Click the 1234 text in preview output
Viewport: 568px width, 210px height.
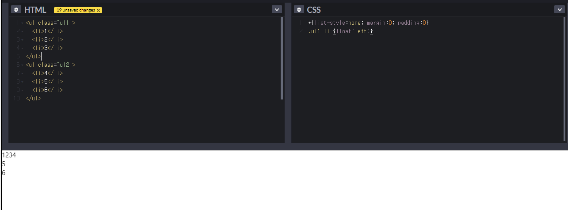pos(9,155)
